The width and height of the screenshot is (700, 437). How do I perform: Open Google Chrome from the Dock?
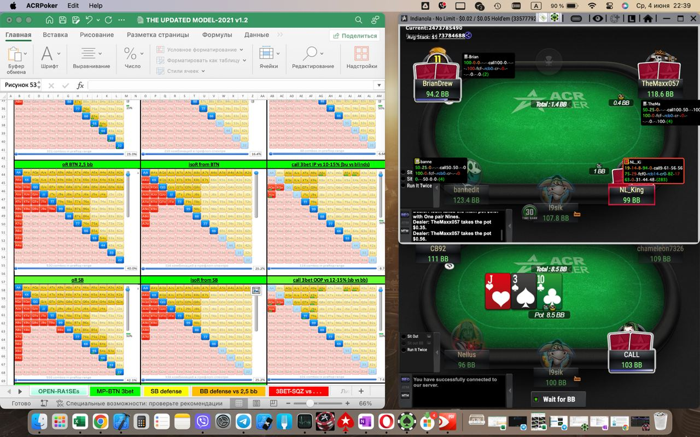coord(100,422)
